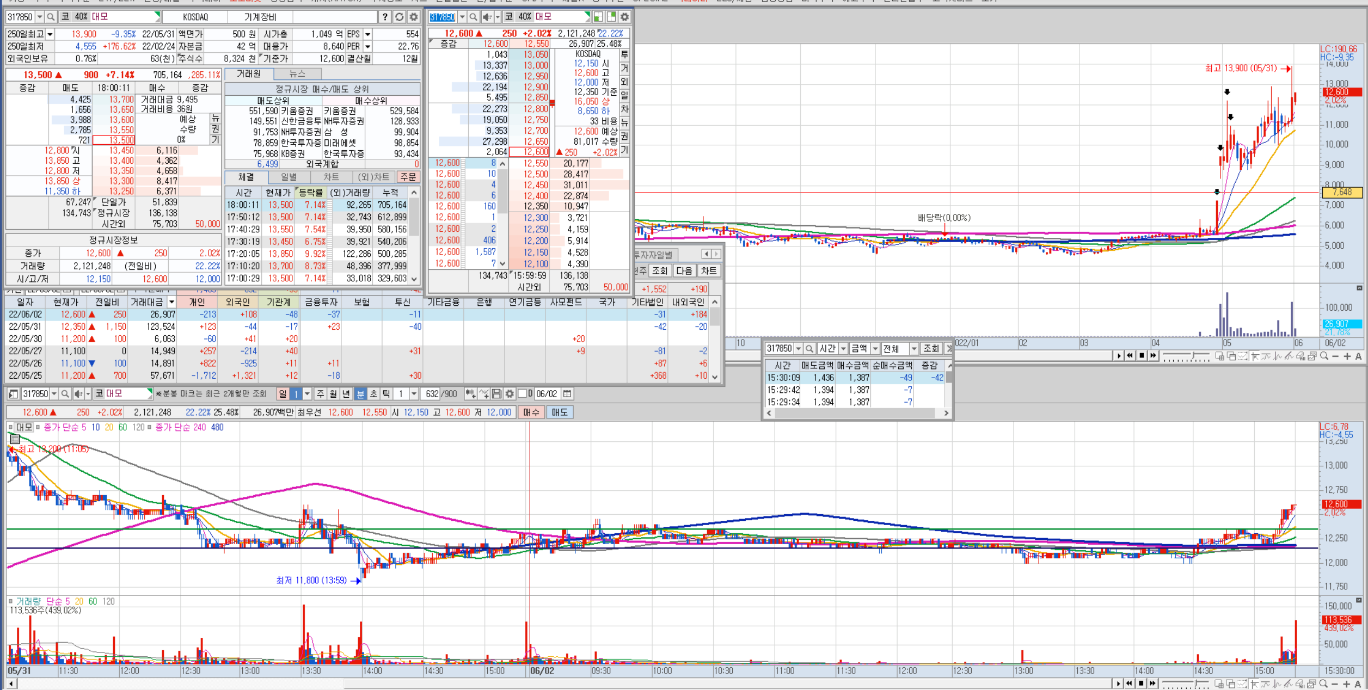This screenshot has height=690, width=1368.
Task: Open 거래대금 column dropdown in investor table
Action: click(x=171, y=302)
